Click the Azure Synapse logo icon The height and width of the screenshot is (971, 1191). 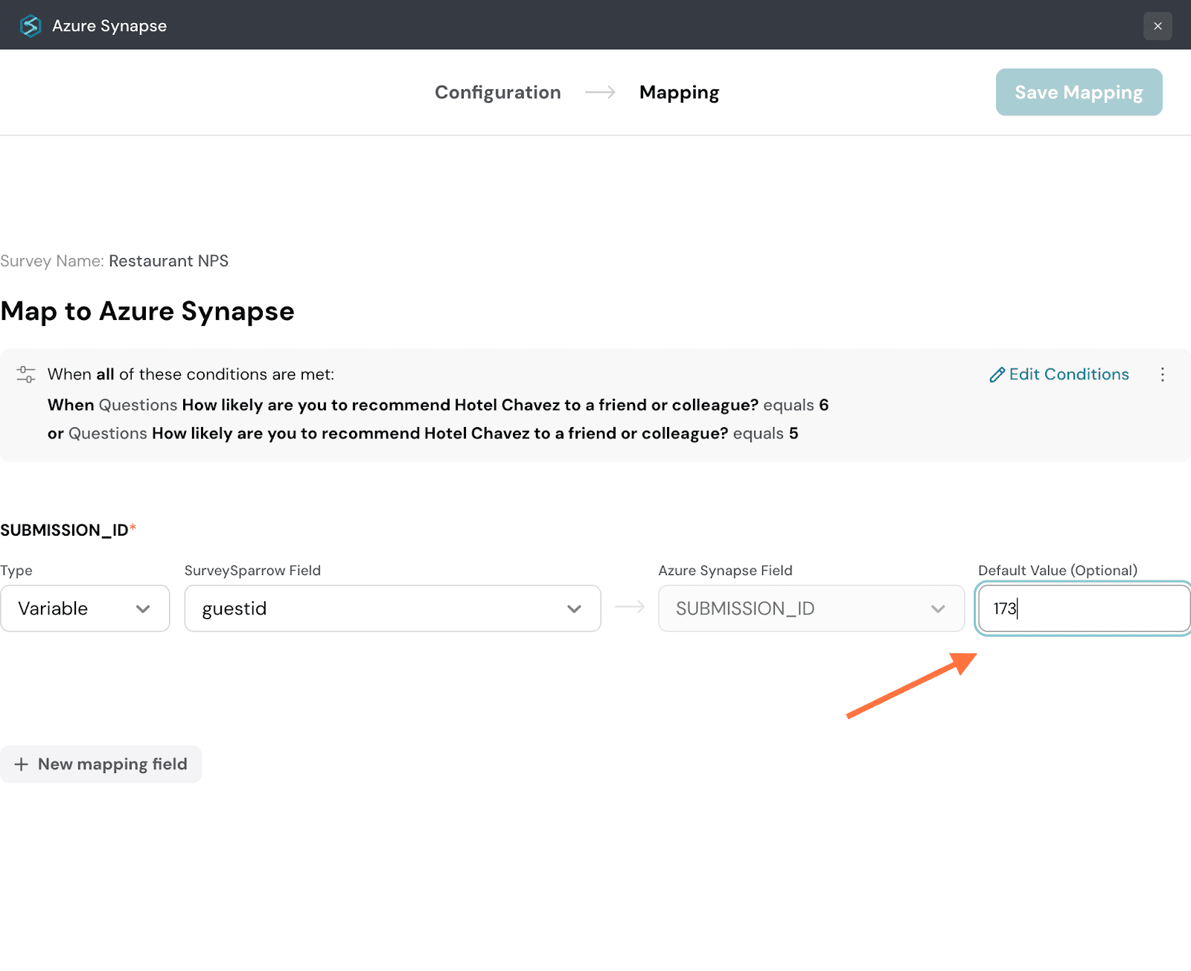(x=31, y=26)
